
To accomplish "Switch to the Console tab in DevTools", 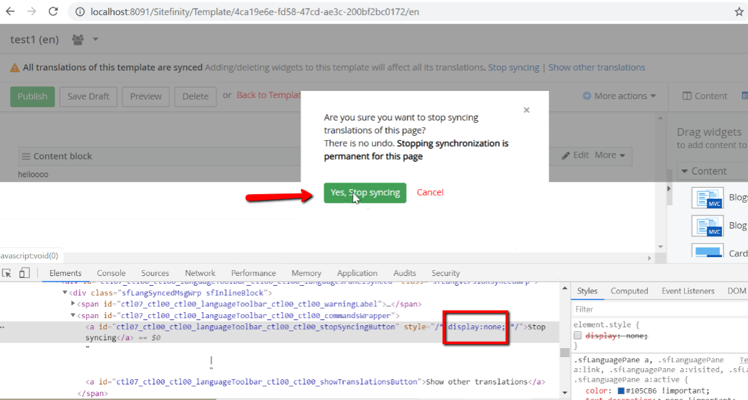I will (111, 273).
